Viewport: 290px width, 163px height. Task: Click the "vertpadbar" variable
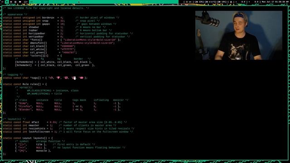(x=36, y=37)
